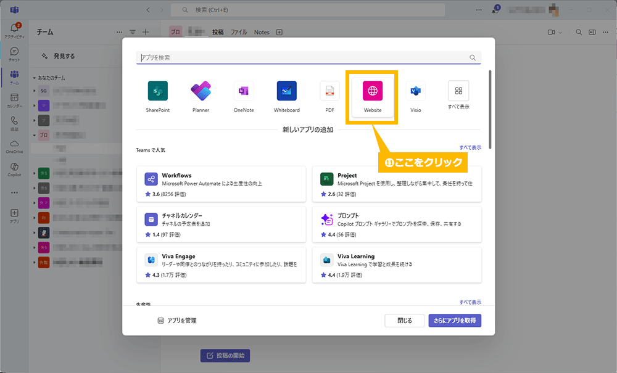Click the dialog's vertical scrollbar
Image resolution: width=617 pixels, height=373 pixels.
(x=490, y=109)
